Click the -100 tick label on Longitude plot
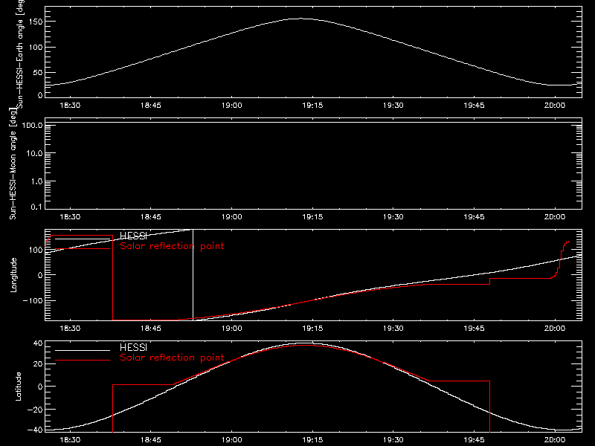The image size is (595, 446). [x=33, y=300]
